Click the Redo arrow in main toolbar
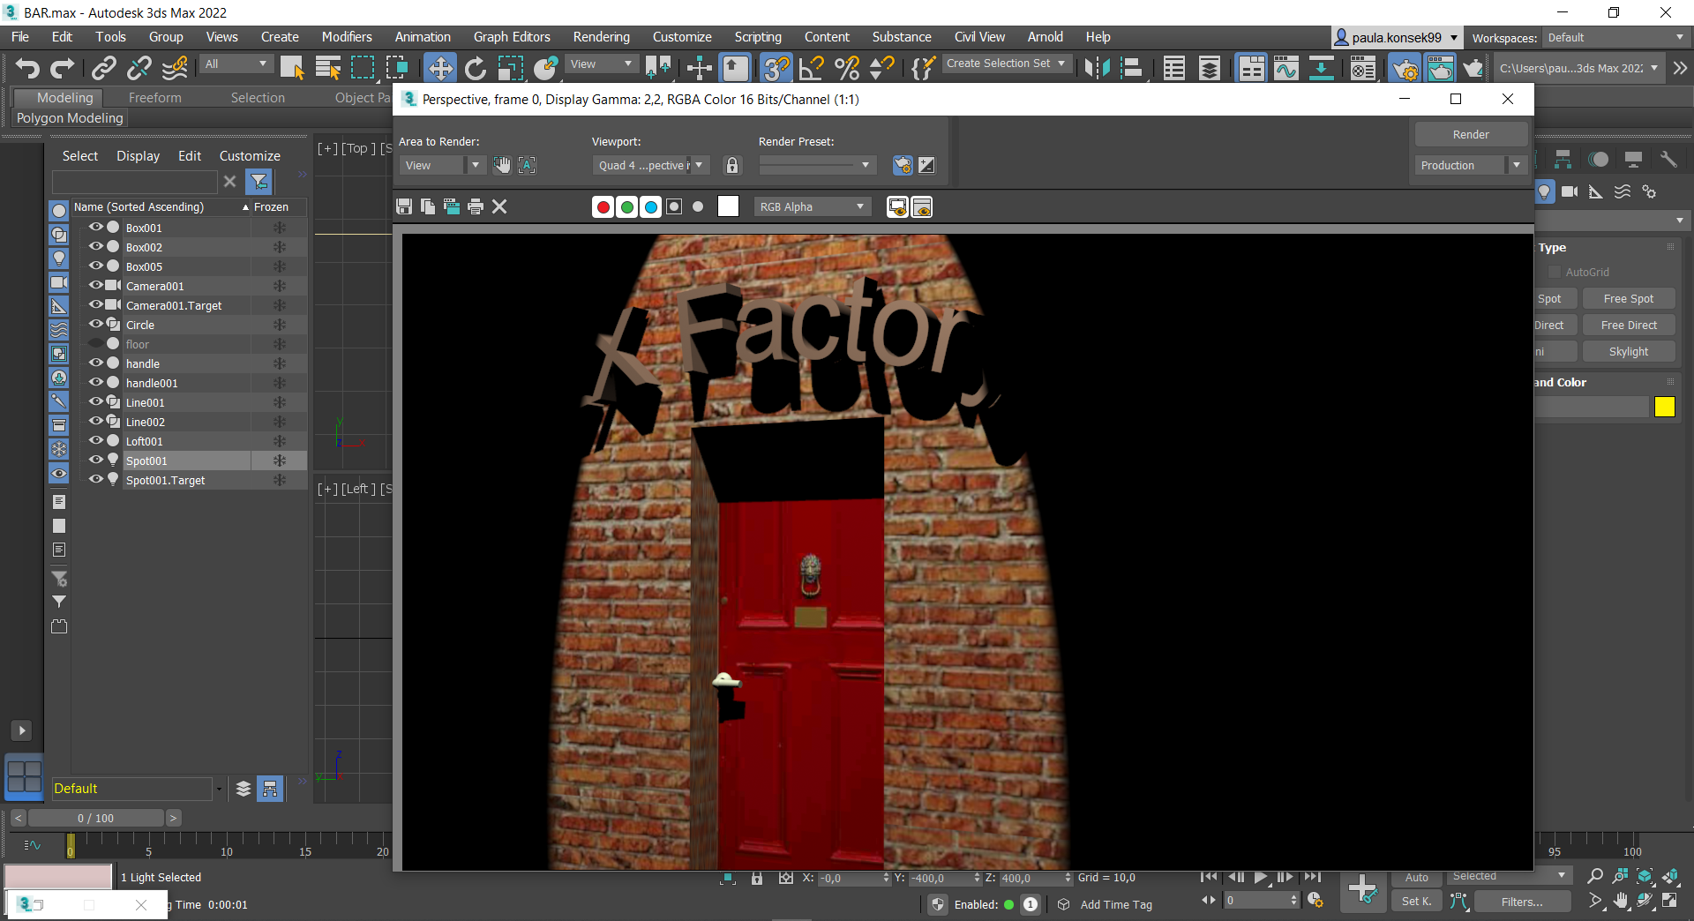Image resolution: width=1694 pixels, height=921 pixels. point(63,68)
